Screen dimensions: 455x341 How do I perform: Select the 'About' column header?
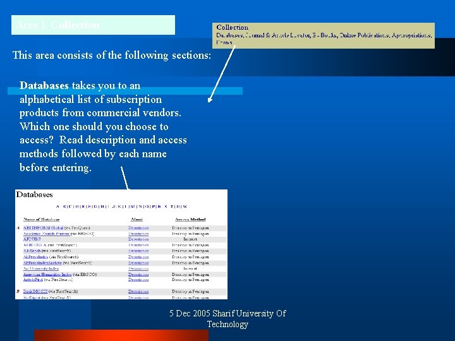(136, 219)
